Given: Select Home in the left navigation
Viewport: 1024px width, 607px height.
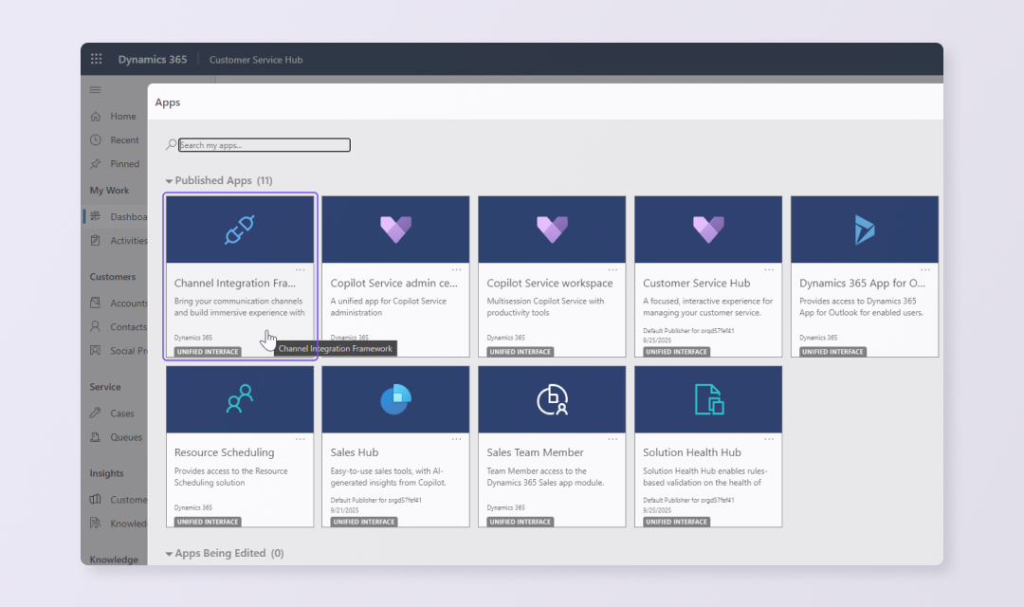Looking at the screenshot, I should (122, 117).
